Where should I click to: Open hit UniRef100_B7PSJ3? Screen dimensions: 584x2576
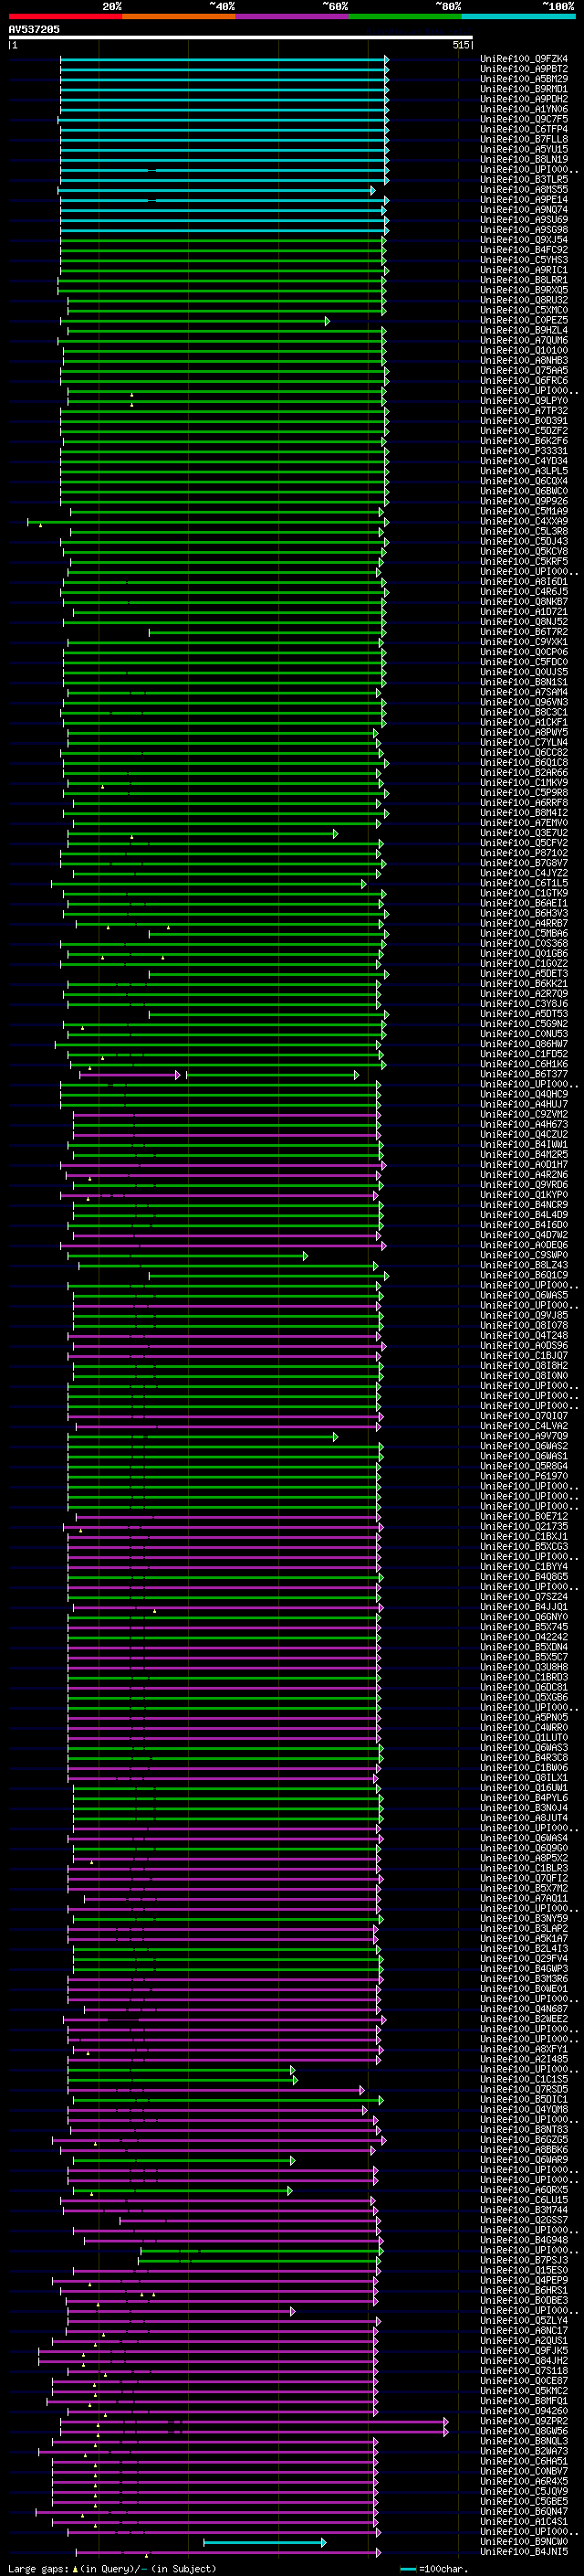[x=524, y=2261]
